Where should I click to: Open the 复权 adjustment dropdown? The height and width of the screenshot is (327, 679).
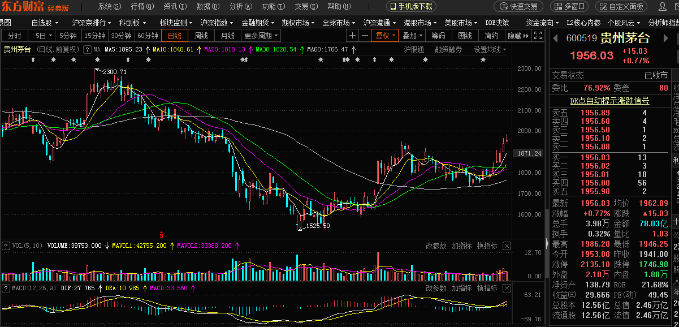(386, 35)
